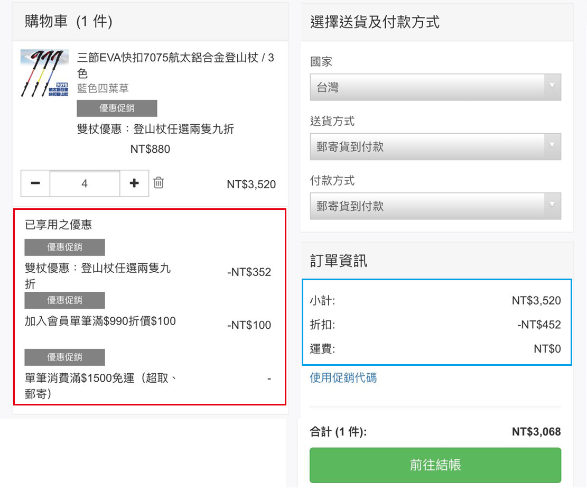Expand the 送貨方式 dropdown
The height and width of the screenshot is (489, 587).
point(435,146)
